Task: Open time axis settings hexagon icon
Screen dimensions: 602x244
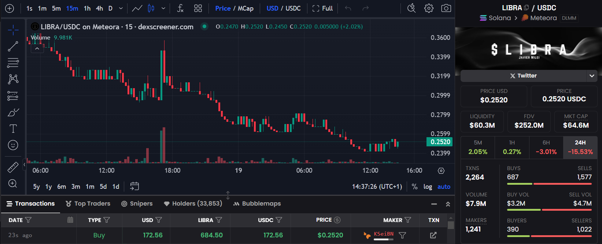Action: pos(441,171)
